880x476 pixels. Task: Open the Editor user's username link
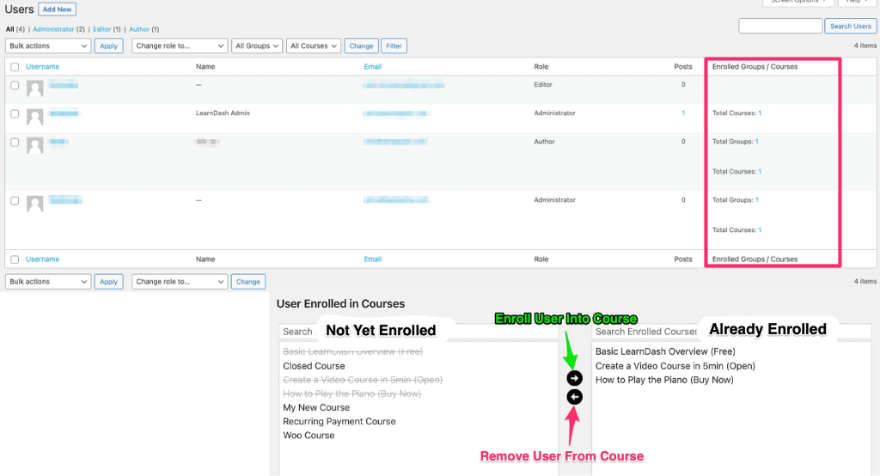(x=63, y=85)
